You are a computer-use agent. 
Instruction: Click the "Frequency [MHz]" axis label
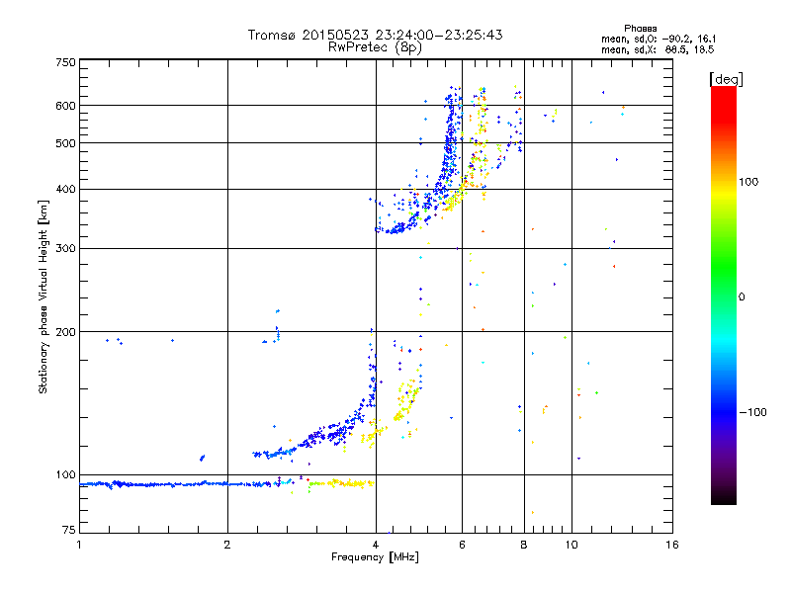pyautogui.click(x=375, y=557)
